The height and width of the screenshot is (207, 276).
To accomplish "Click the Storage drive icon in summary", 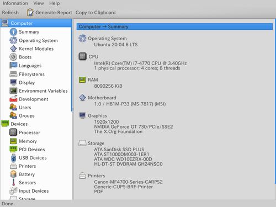I will click(82, 143).
